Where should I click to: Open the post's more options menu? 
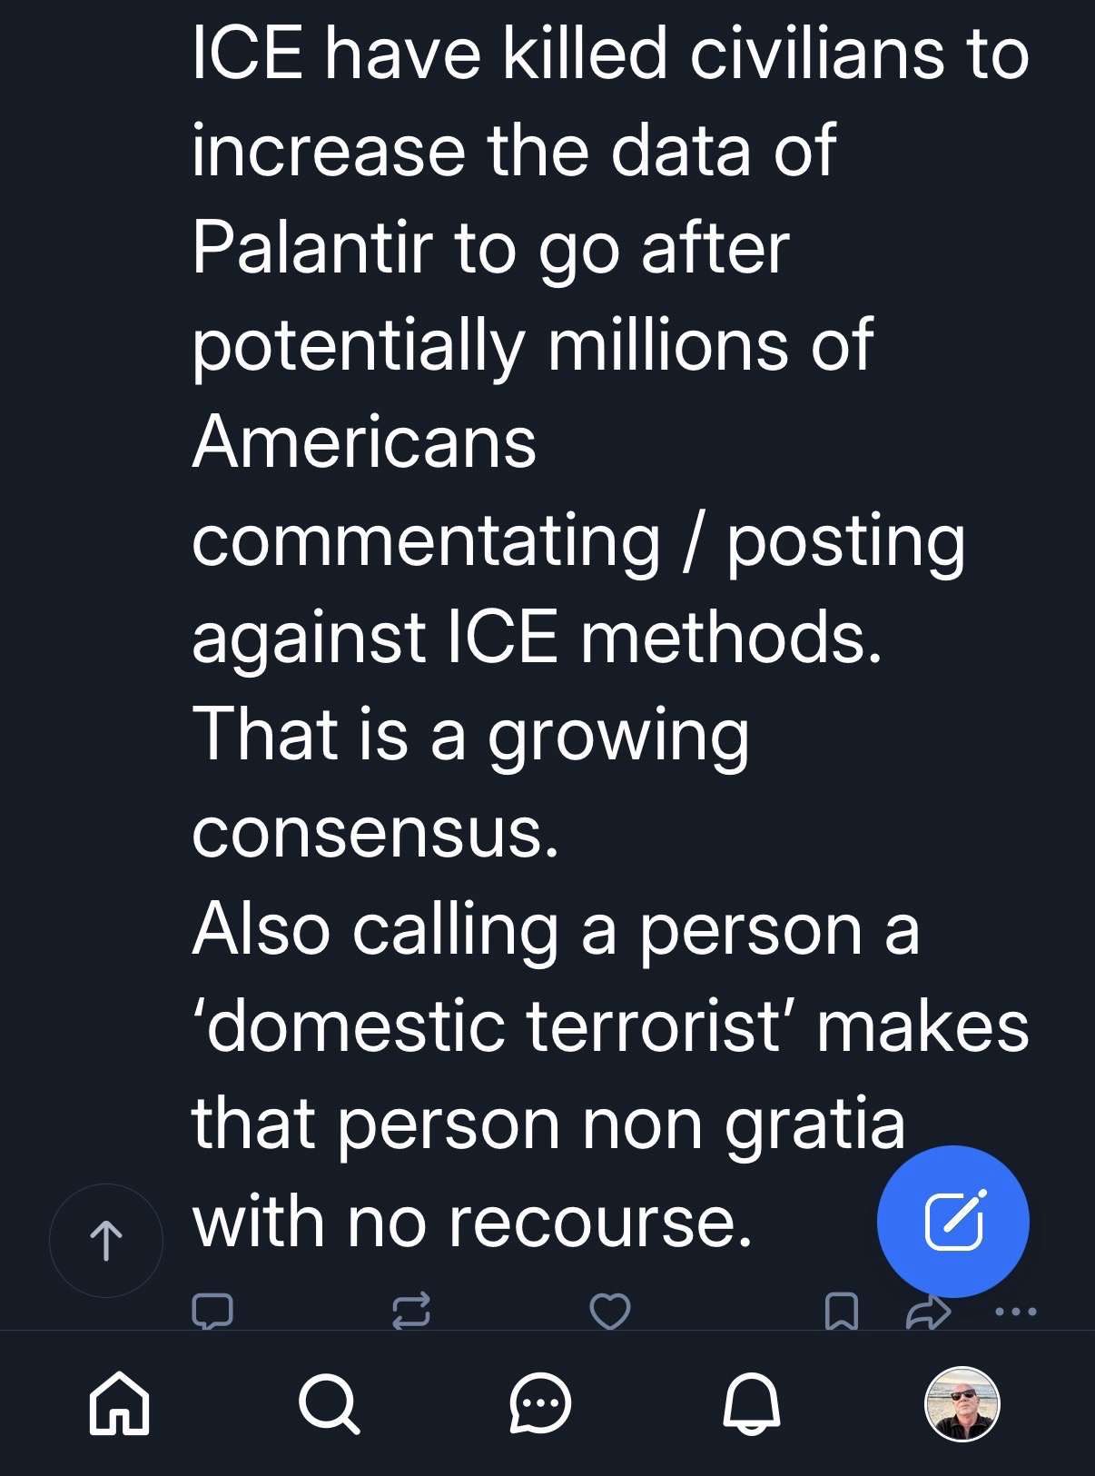[1015, 1311]
